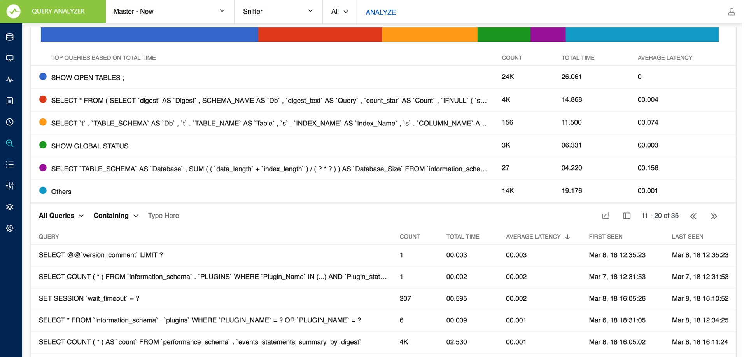The height and width of the screenshot is (357, 744).
Task: Click the 26.061 total time value
Action: point(571,77)
